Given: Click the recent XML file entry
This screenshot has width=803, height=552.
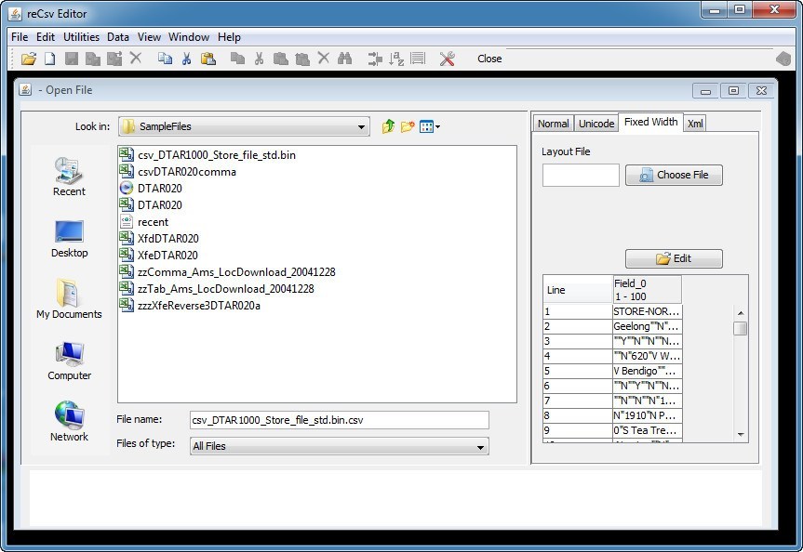Looking at the screenshot, I should coord(144,222).
